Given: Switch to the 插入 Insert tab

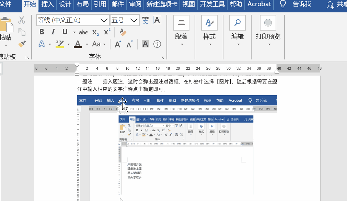Looking at the screenshot, I should click(47, 4).
